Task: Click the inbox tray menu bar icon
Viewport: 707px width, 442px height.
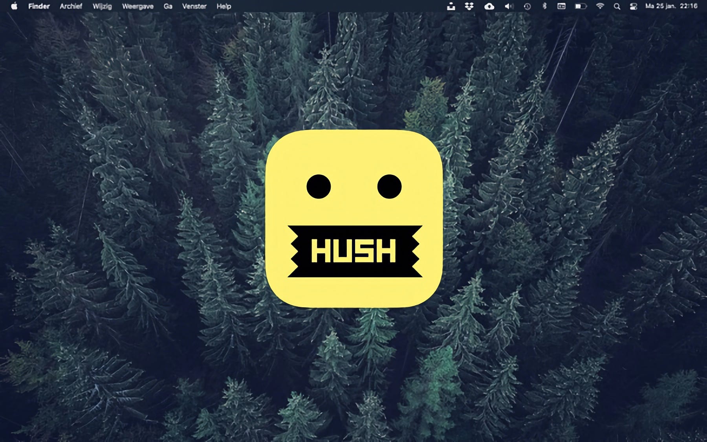Action: click(x=451, y=6)
